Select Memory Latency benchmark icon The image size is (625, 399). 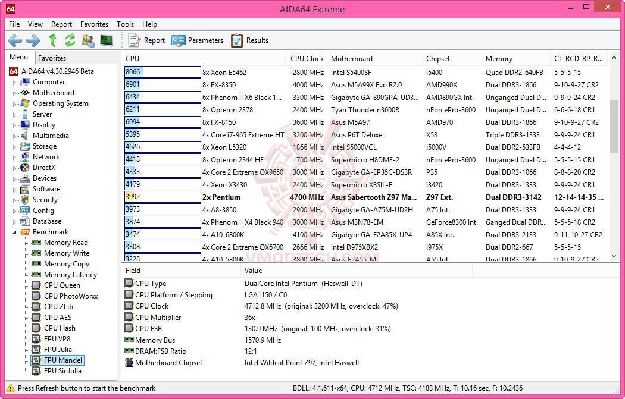(x=36, y=275)
